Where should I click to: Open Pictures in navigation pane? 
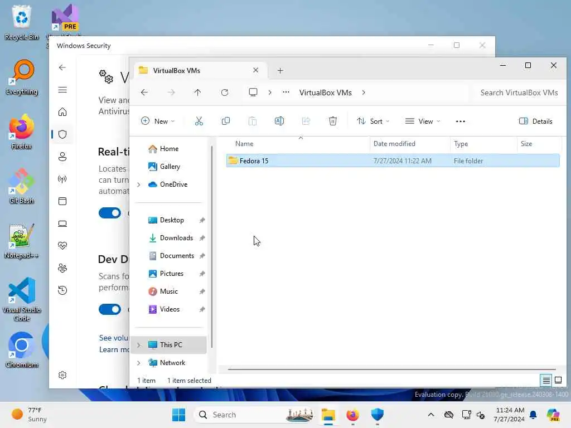point(172,273)
